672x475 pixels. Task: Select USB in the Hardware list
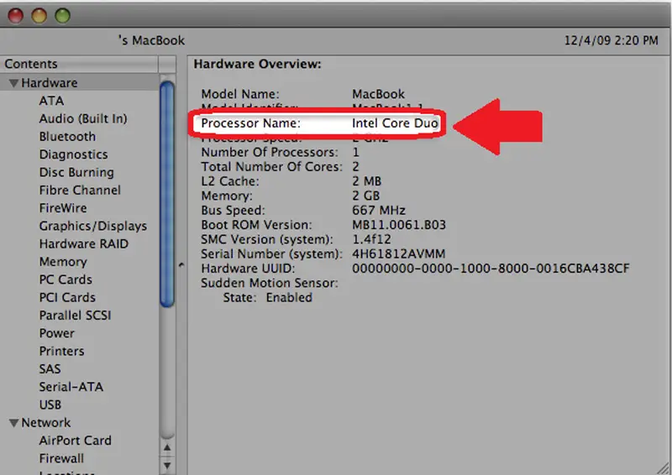tap(50, 405)
